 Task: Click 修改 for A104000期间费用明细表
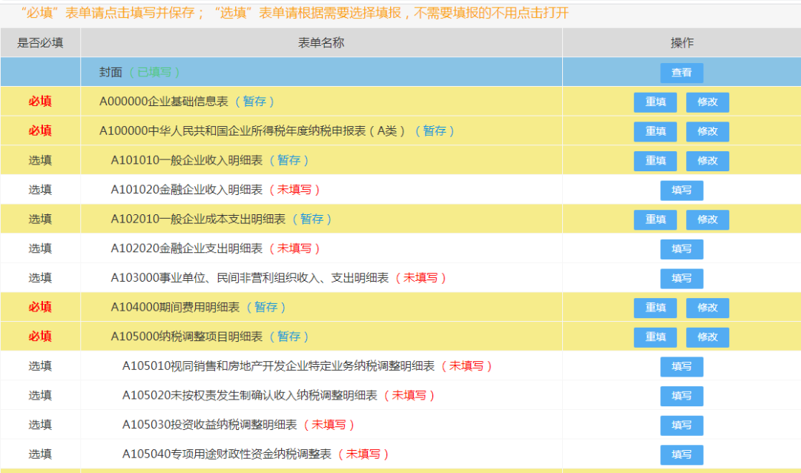(x=708, y=308)
